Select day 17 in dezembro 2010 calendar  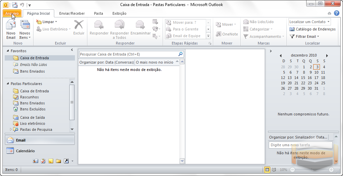tap(316, 78)
